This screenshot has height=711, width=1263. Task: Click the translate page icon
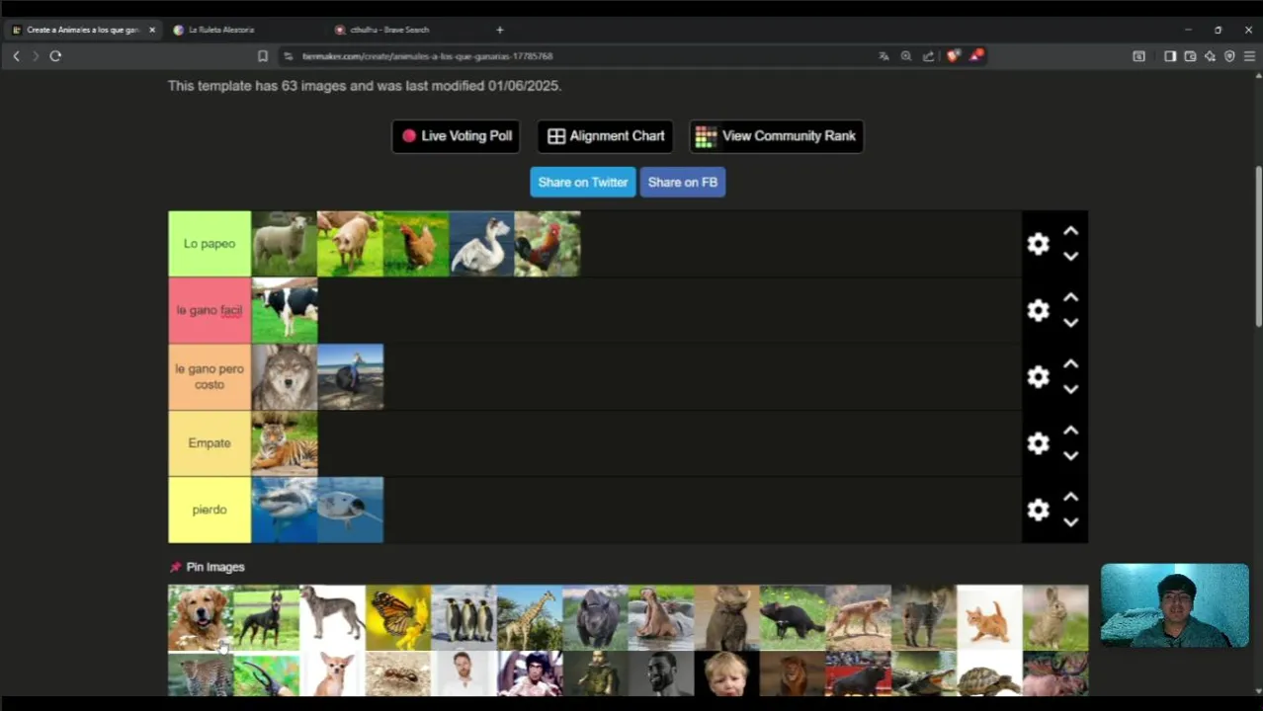[884, 56]
